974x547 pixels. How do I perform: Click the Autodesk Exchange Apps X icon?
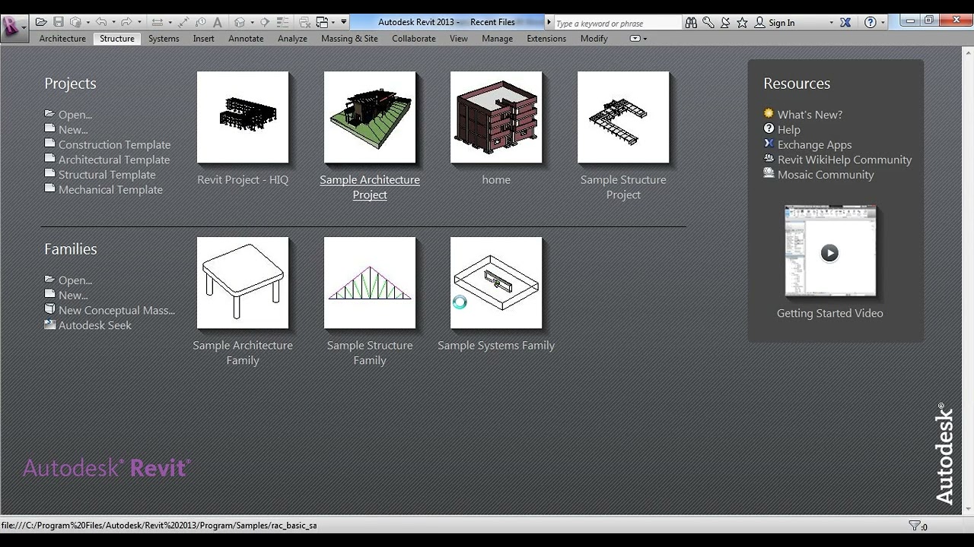pos(845,23)
